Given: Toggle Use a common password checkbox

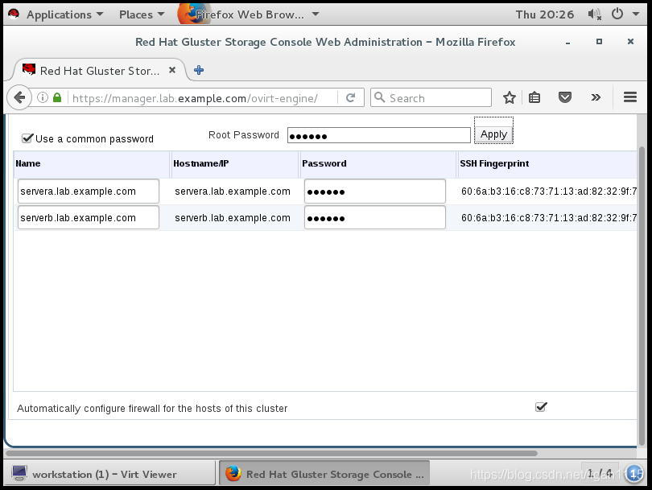Looking at the screenshot, I should [27, 138].
